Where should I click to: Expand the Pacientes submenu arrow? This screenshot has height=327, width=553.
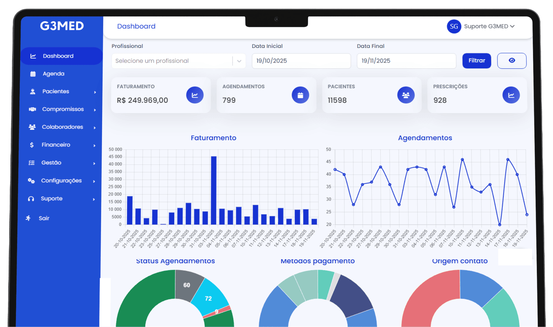[x=95, y=92]
